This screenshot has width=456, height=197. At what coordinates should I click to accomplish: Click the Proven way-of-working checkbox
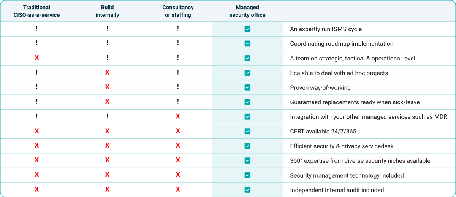(x=247, y=87)
